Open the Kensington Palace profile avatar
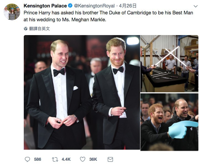 tap(12, 12)
